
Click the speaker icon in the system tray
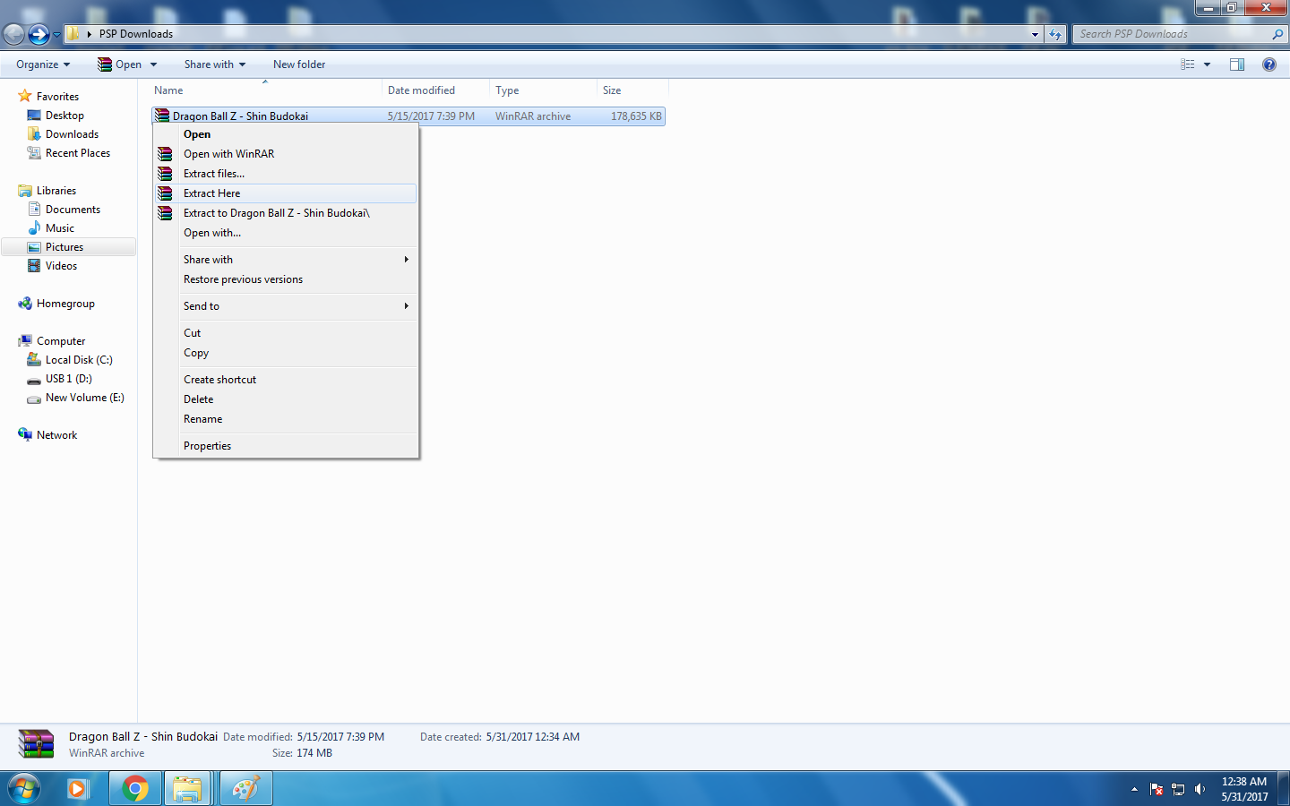pos(1200,789)
